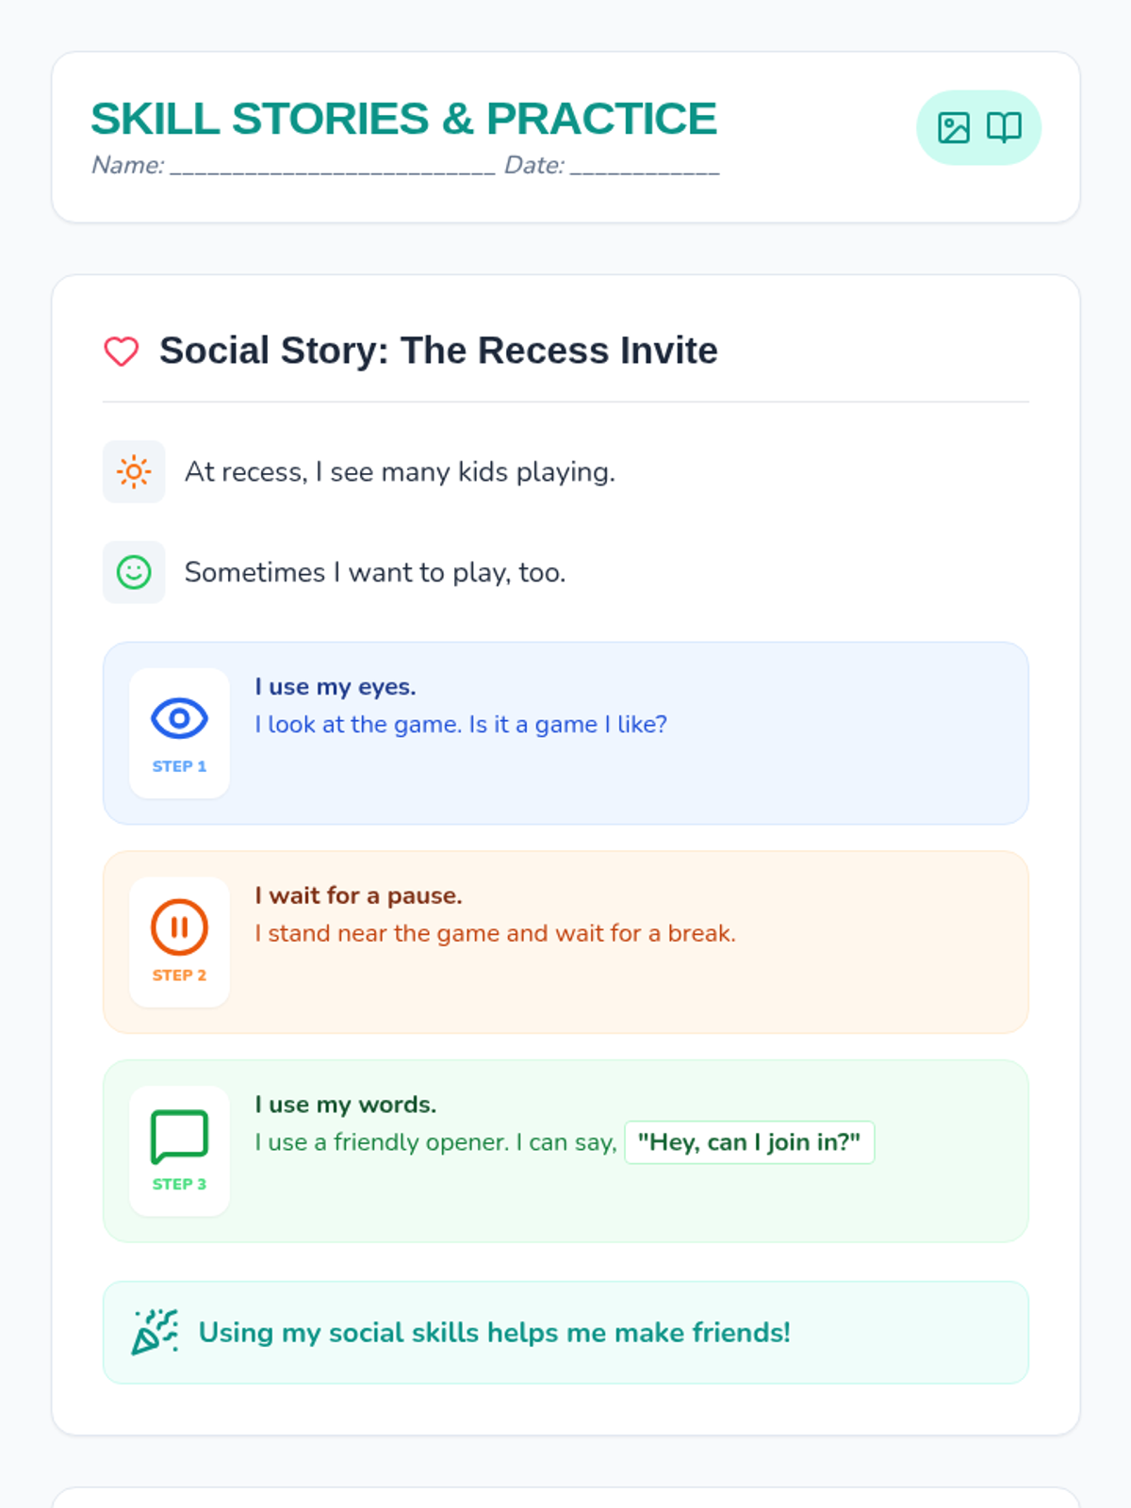The image size is (1131, 1508).
Task: Select the Step 2 "I wait for a pause" card
Action: 565,942
